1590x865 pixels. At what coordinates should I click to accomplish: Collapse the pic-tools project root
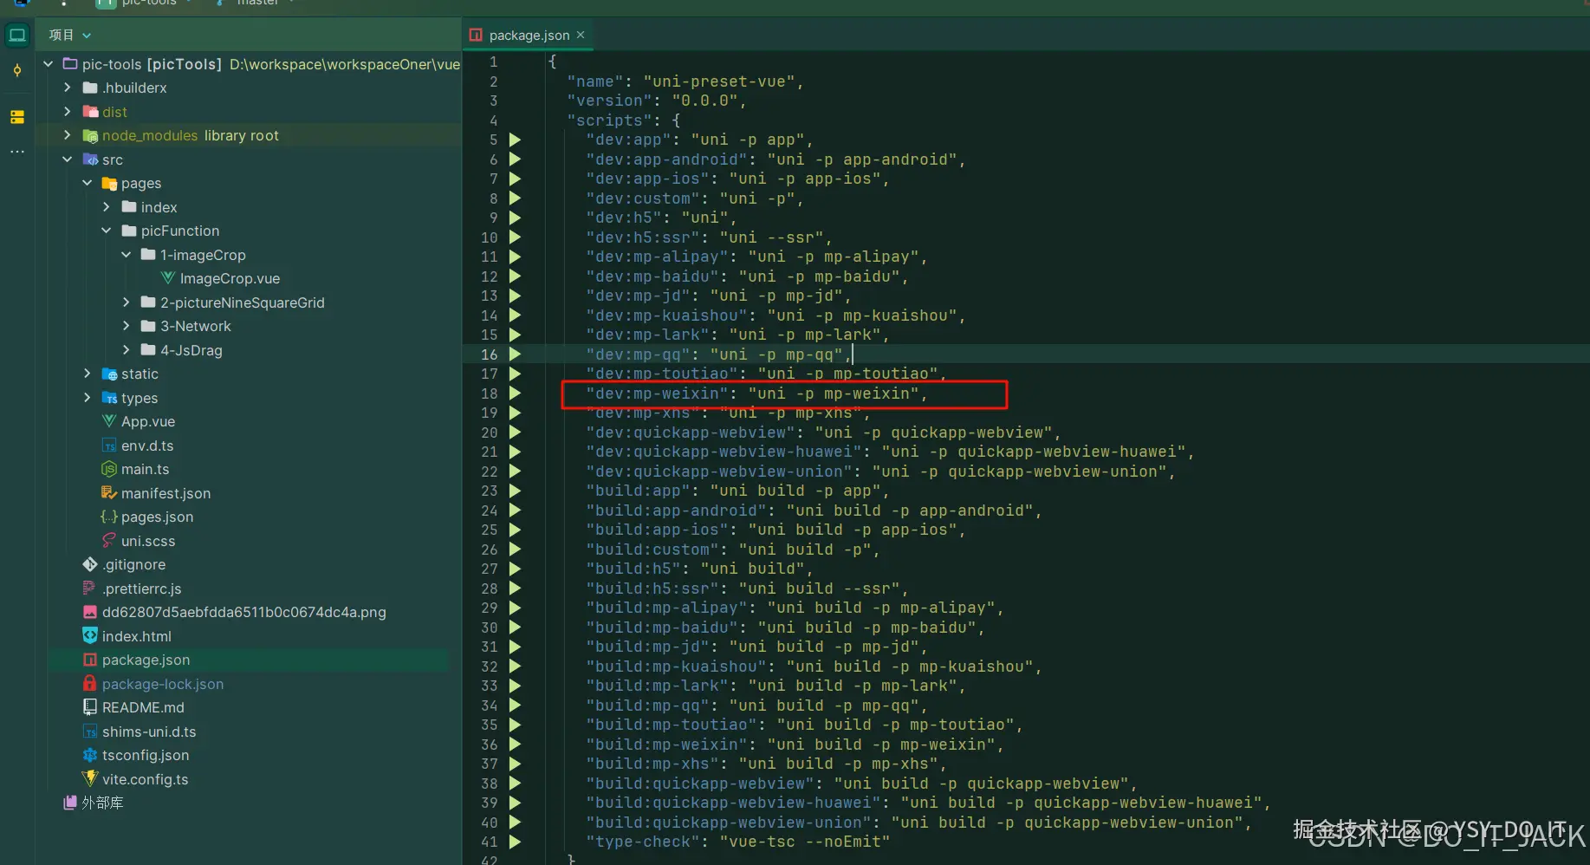pyautogui.click(x=49, y=64)
